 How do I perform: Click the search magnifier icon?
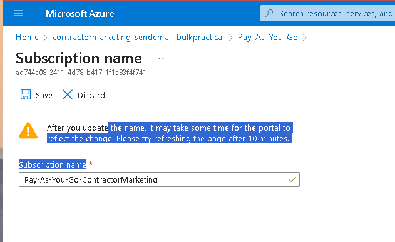click(x=269, y=13)
